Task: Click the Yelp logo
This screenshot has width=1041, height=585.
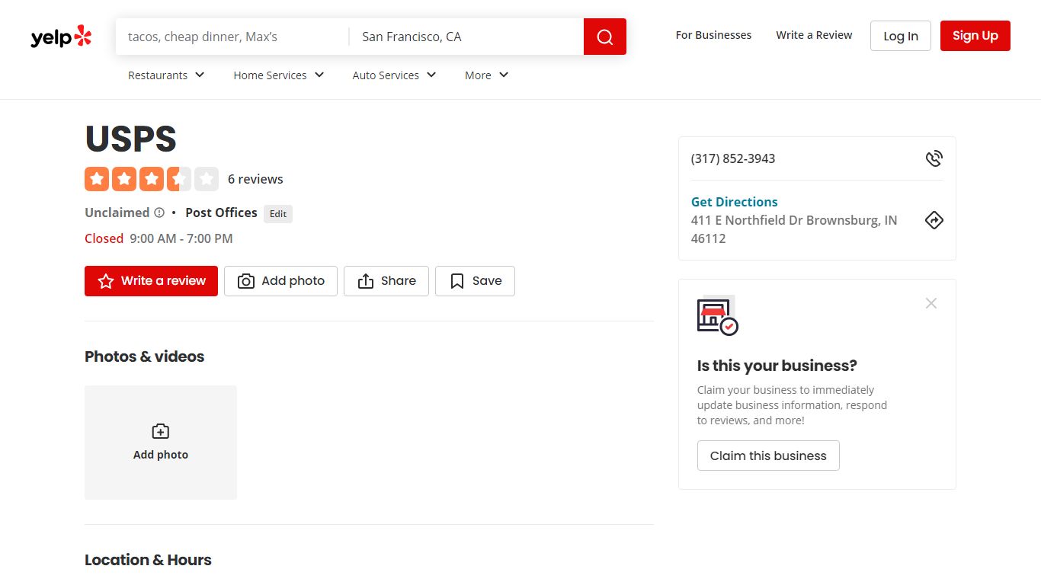Action: (61, 37)
